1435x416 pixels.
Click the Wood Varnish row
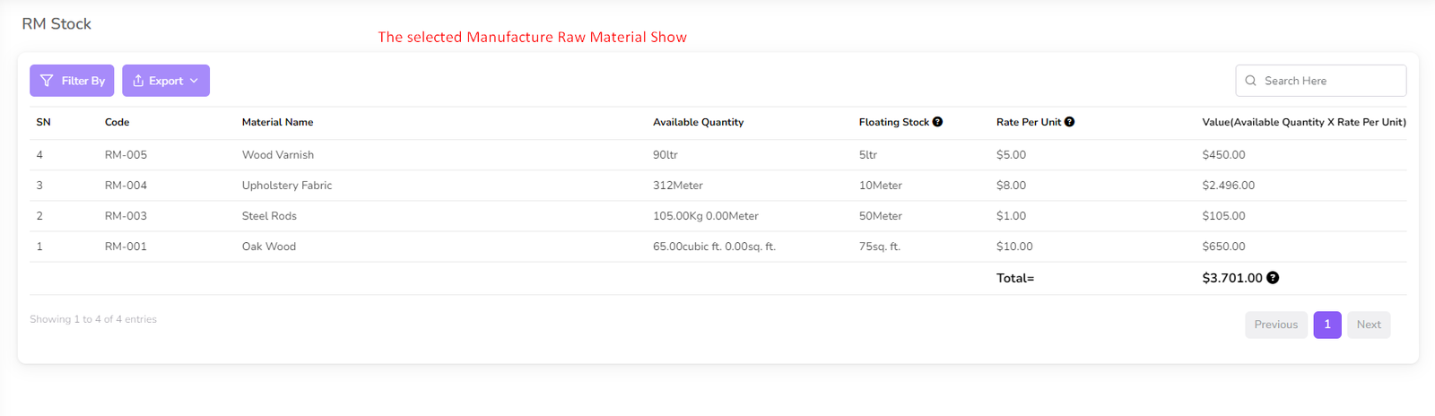[x=278, y=155]
